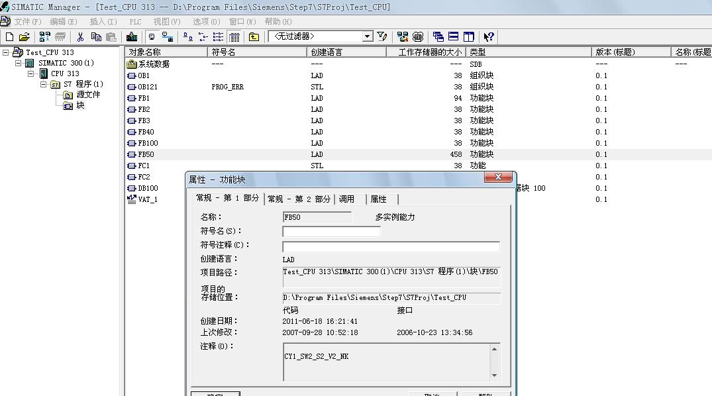
Task: Select the OB121 block in list
Action: (147, 87)
